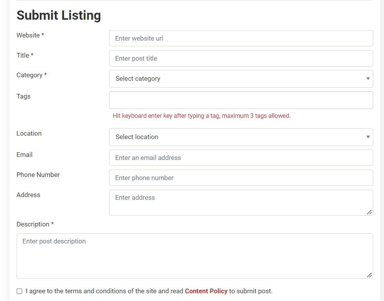Click the Category dropdown arrow

click(368, 78)
